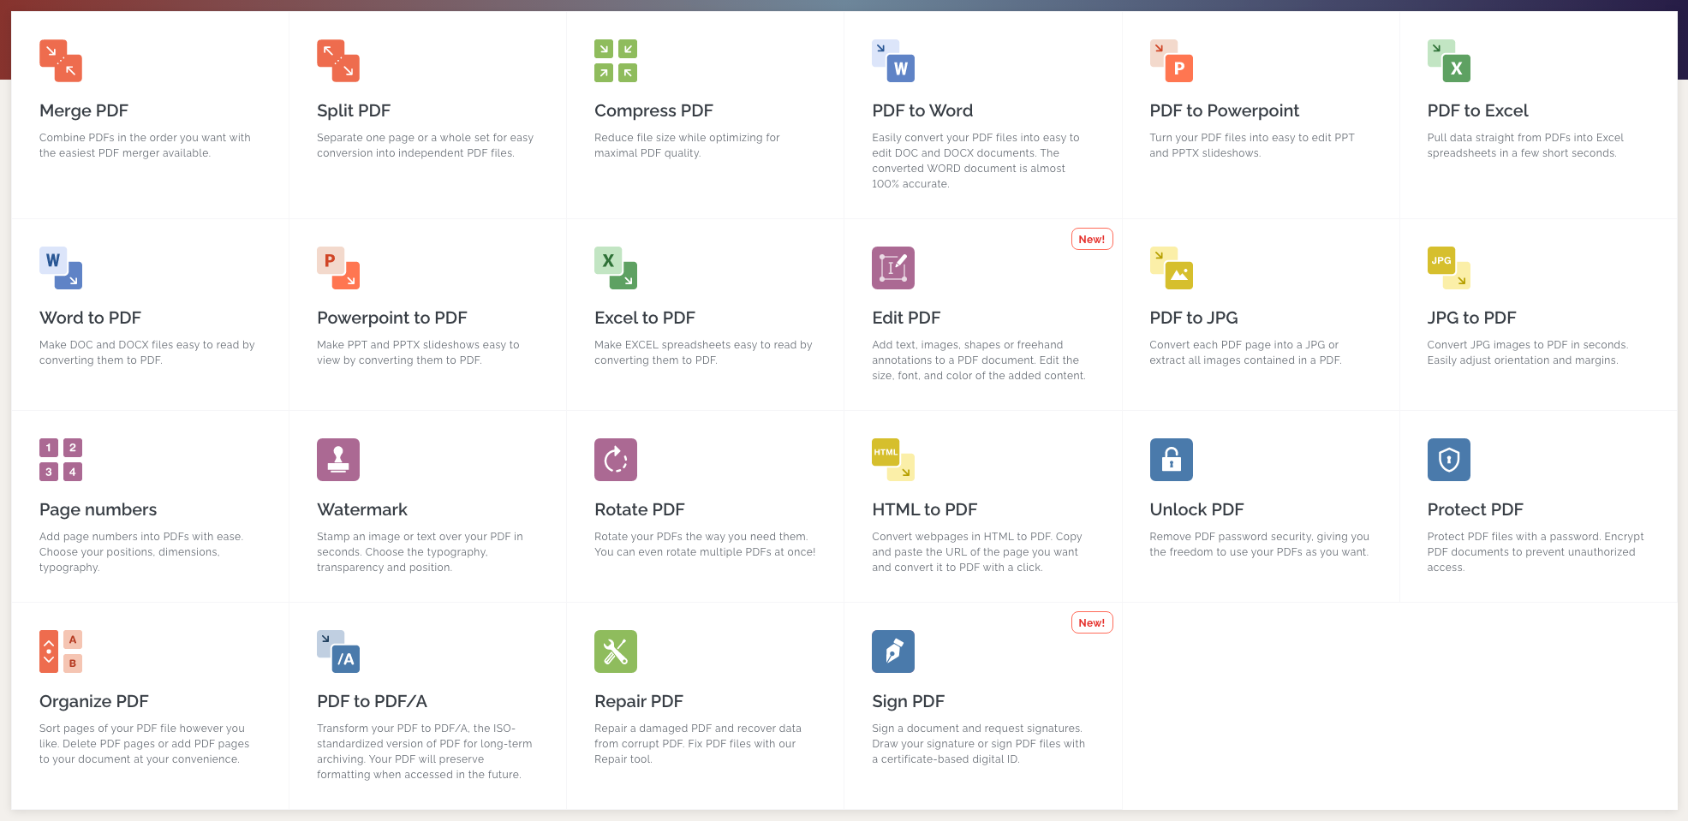The height and width of the screenshot is (821, 1688).
Task: Open the Compress PDF icon
Action: pos(616,61)
